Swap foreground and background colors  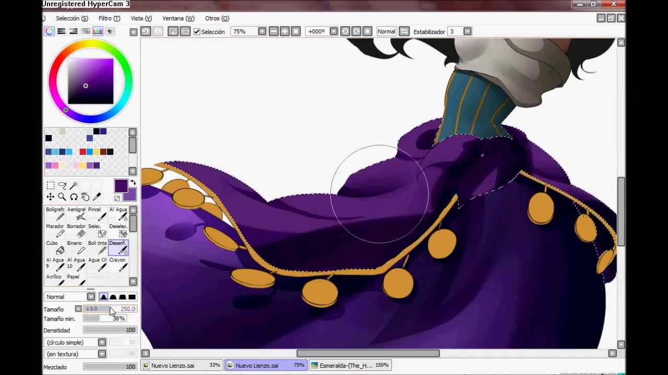tap(133, 183)
